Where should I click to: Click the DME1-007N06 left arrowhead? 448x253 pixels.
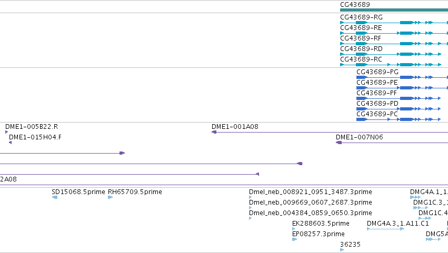(339, 143)
